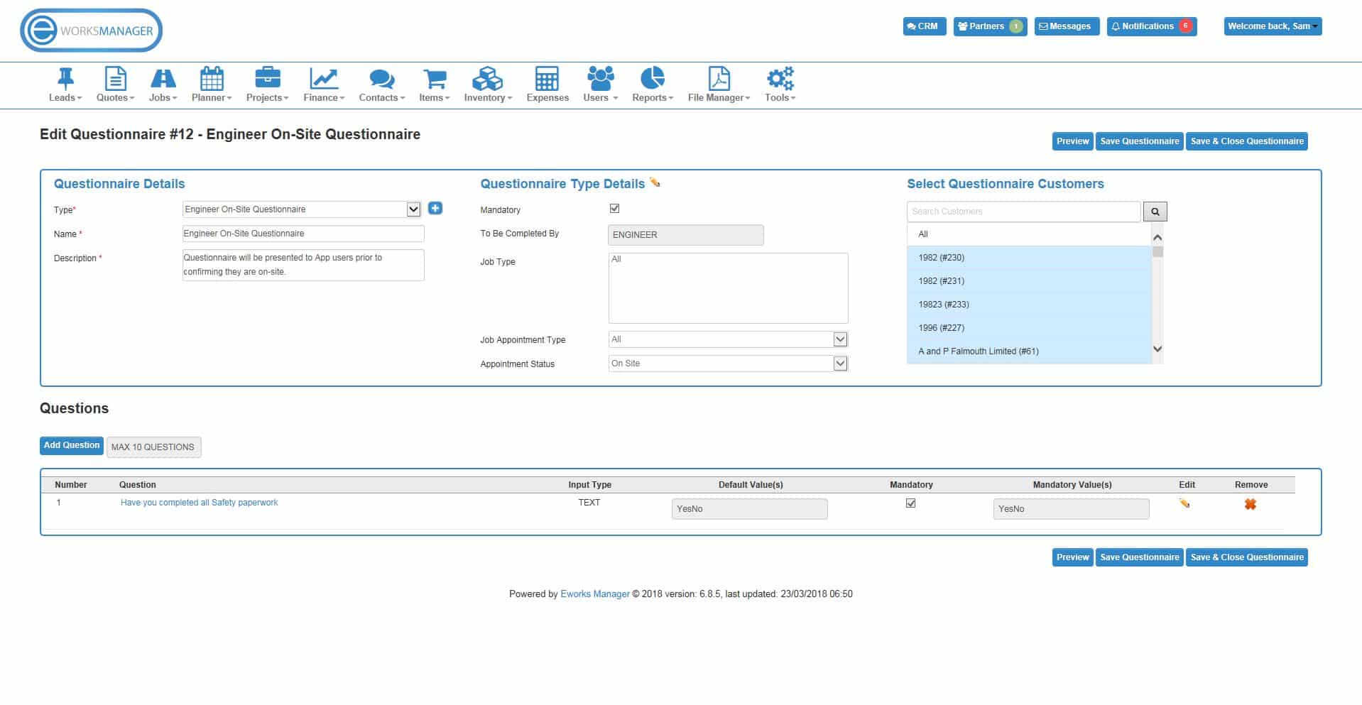Click the MAX 10 QUESTIONS label button
Viewport: 1362px width, 705px height.
pyautogui.click(x=153, y=447)
